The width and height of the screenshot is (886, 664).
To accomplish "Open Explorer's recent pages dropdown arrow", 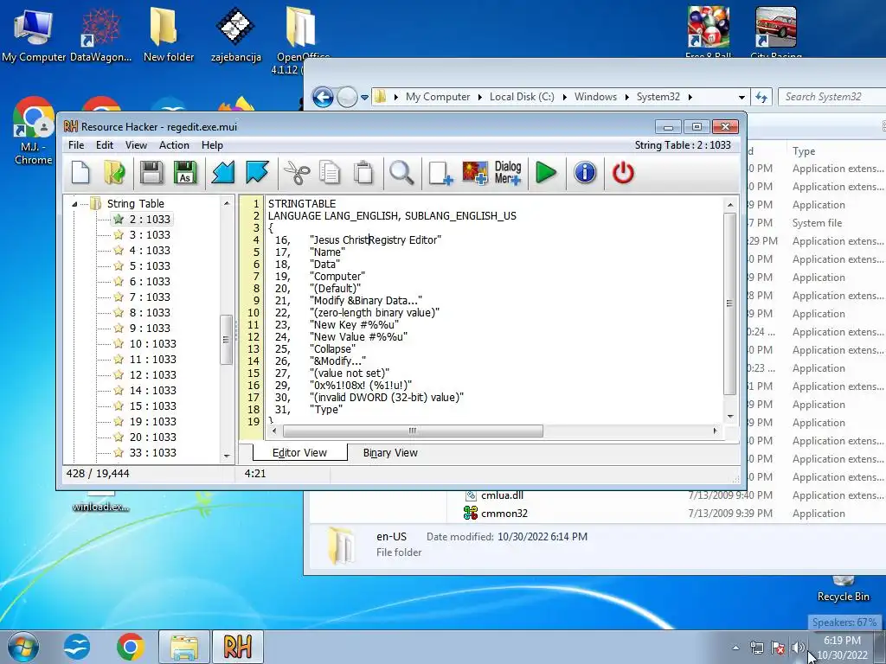I will click(x=364, y=97).
